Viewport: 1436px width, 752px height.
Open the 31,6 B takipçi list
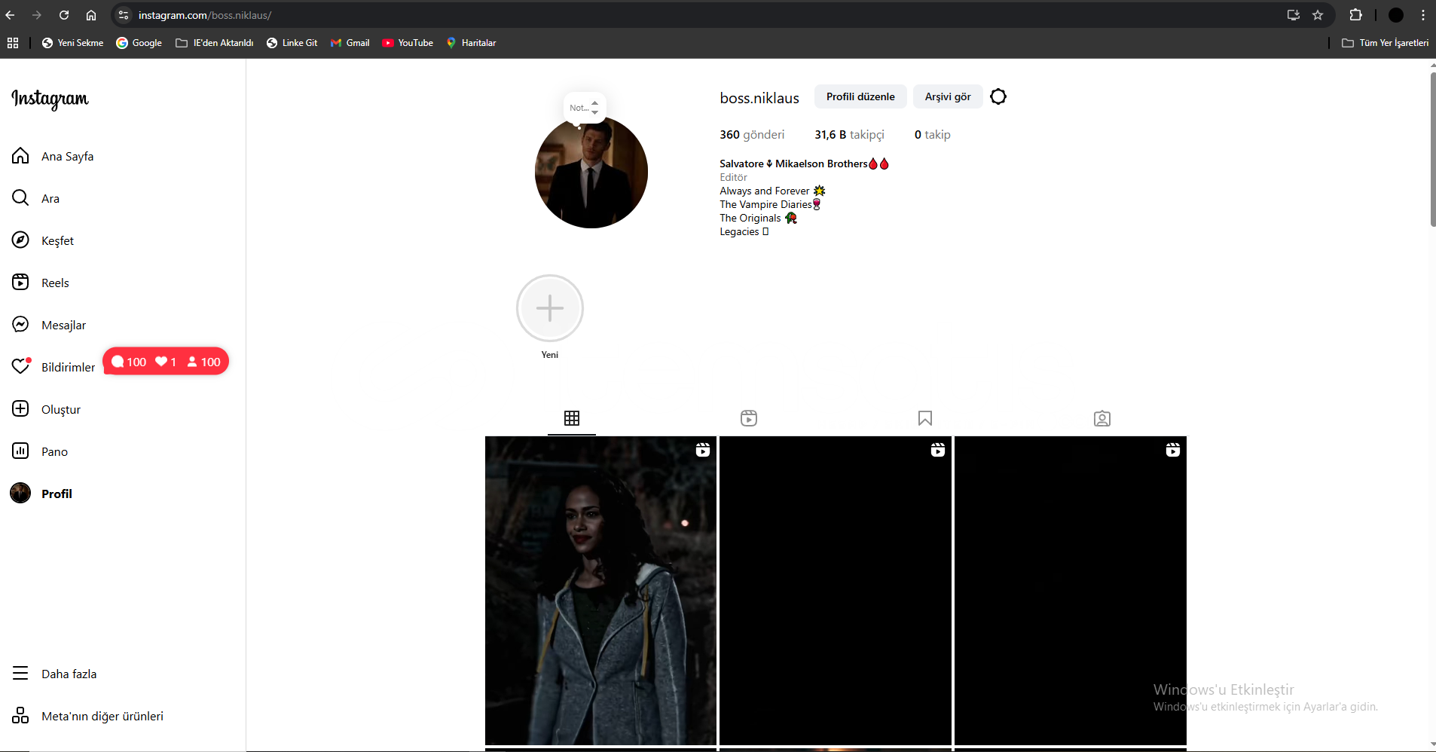(849, 135)
